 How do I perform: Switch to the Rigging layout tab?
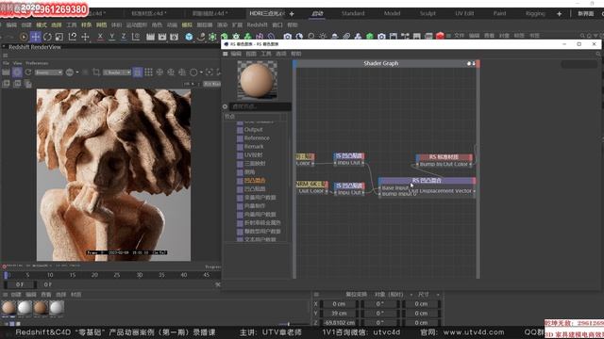(x=535, y=13)
